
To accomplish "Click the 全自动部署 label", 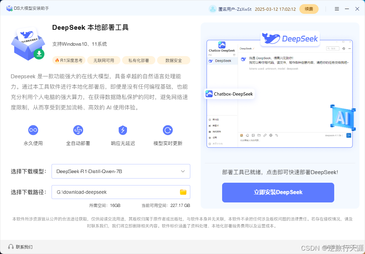I will [78, 143].
